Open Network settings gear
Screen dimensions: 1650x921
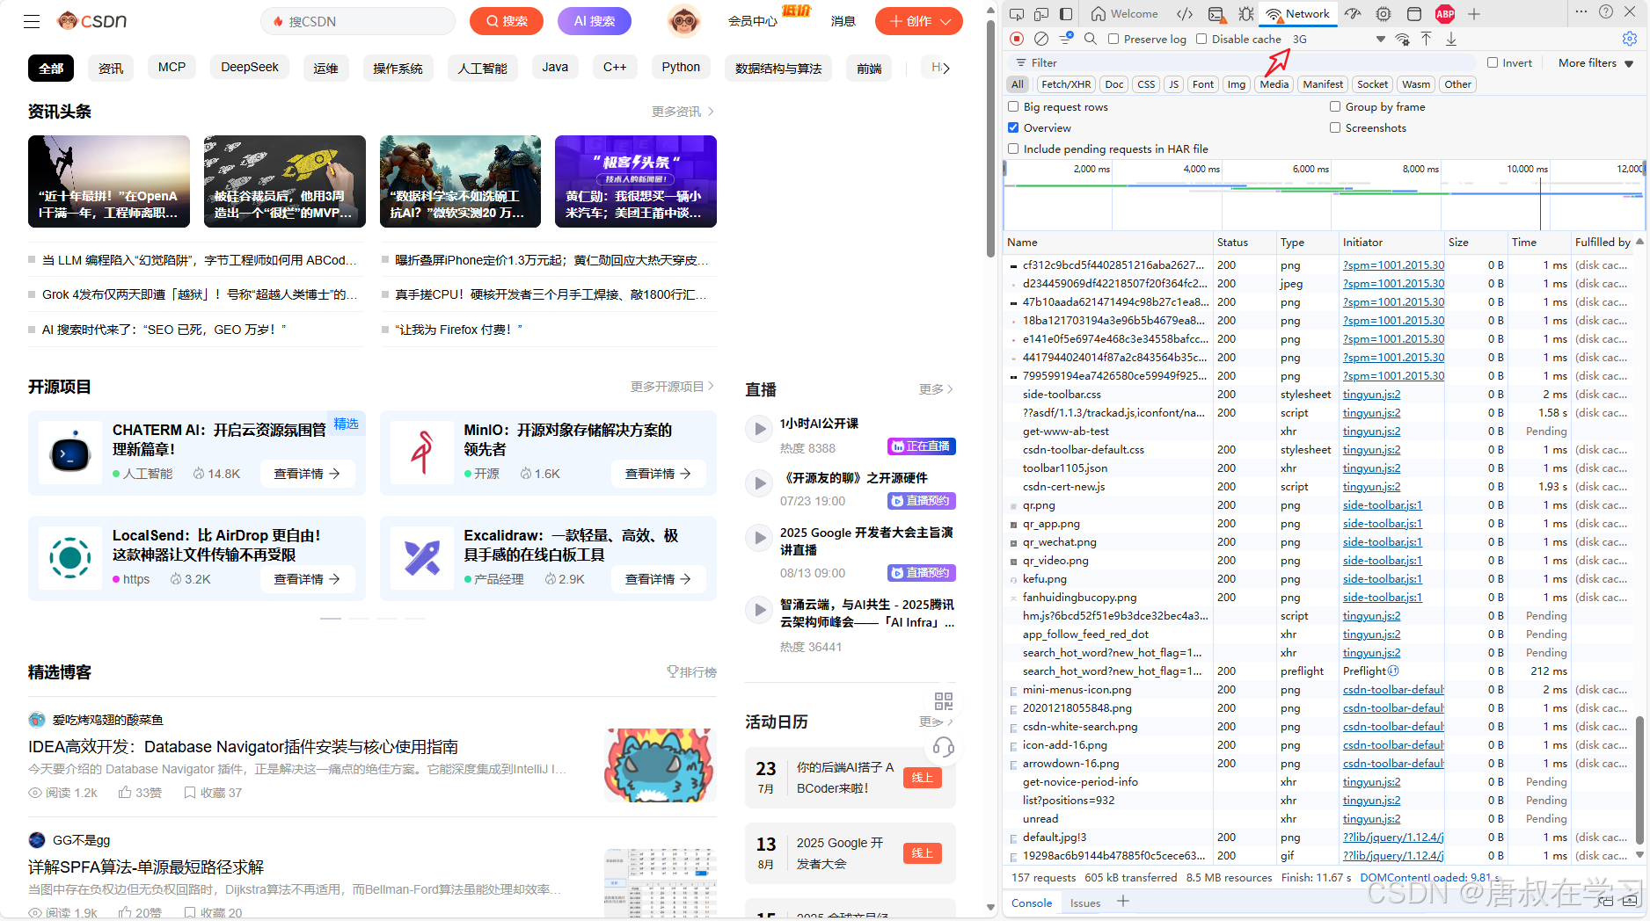[x=1630, y=39]
